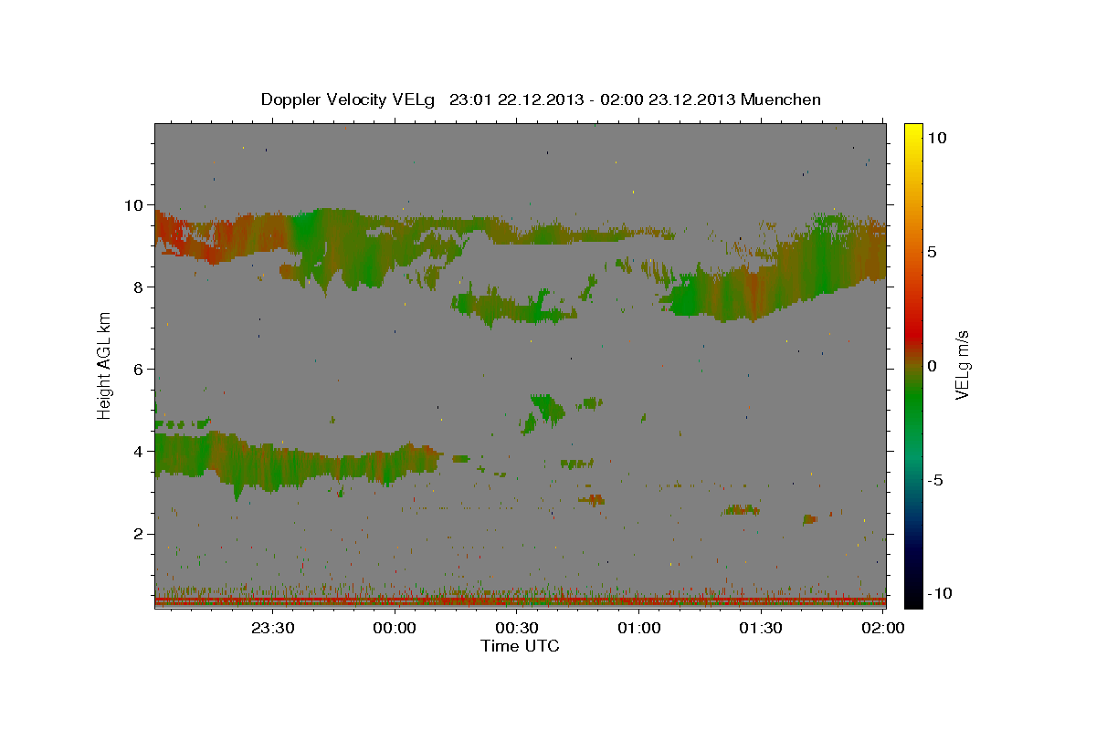Viewport: 1096px width, 730px height.
Task: Click the 'Time UTC' axis label
Action: click(x=520, y=646)
